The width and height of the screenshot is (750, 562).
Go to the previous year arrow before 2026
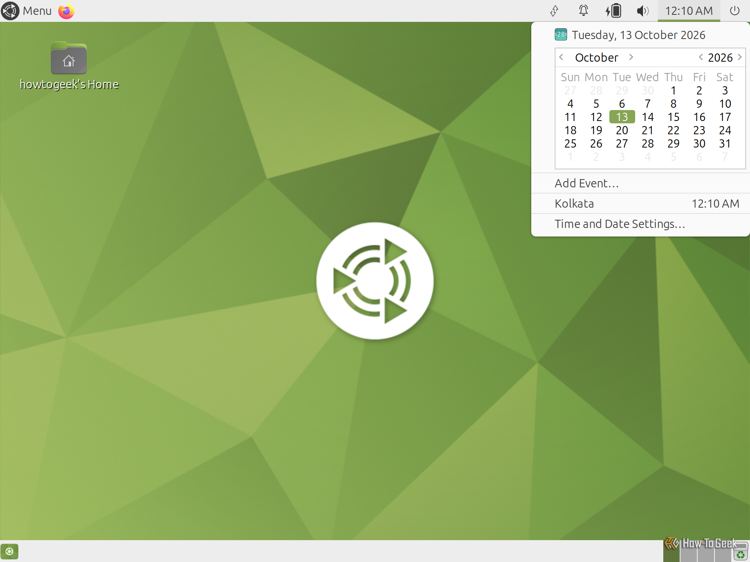pyautogui.click(x=701, y=57)
